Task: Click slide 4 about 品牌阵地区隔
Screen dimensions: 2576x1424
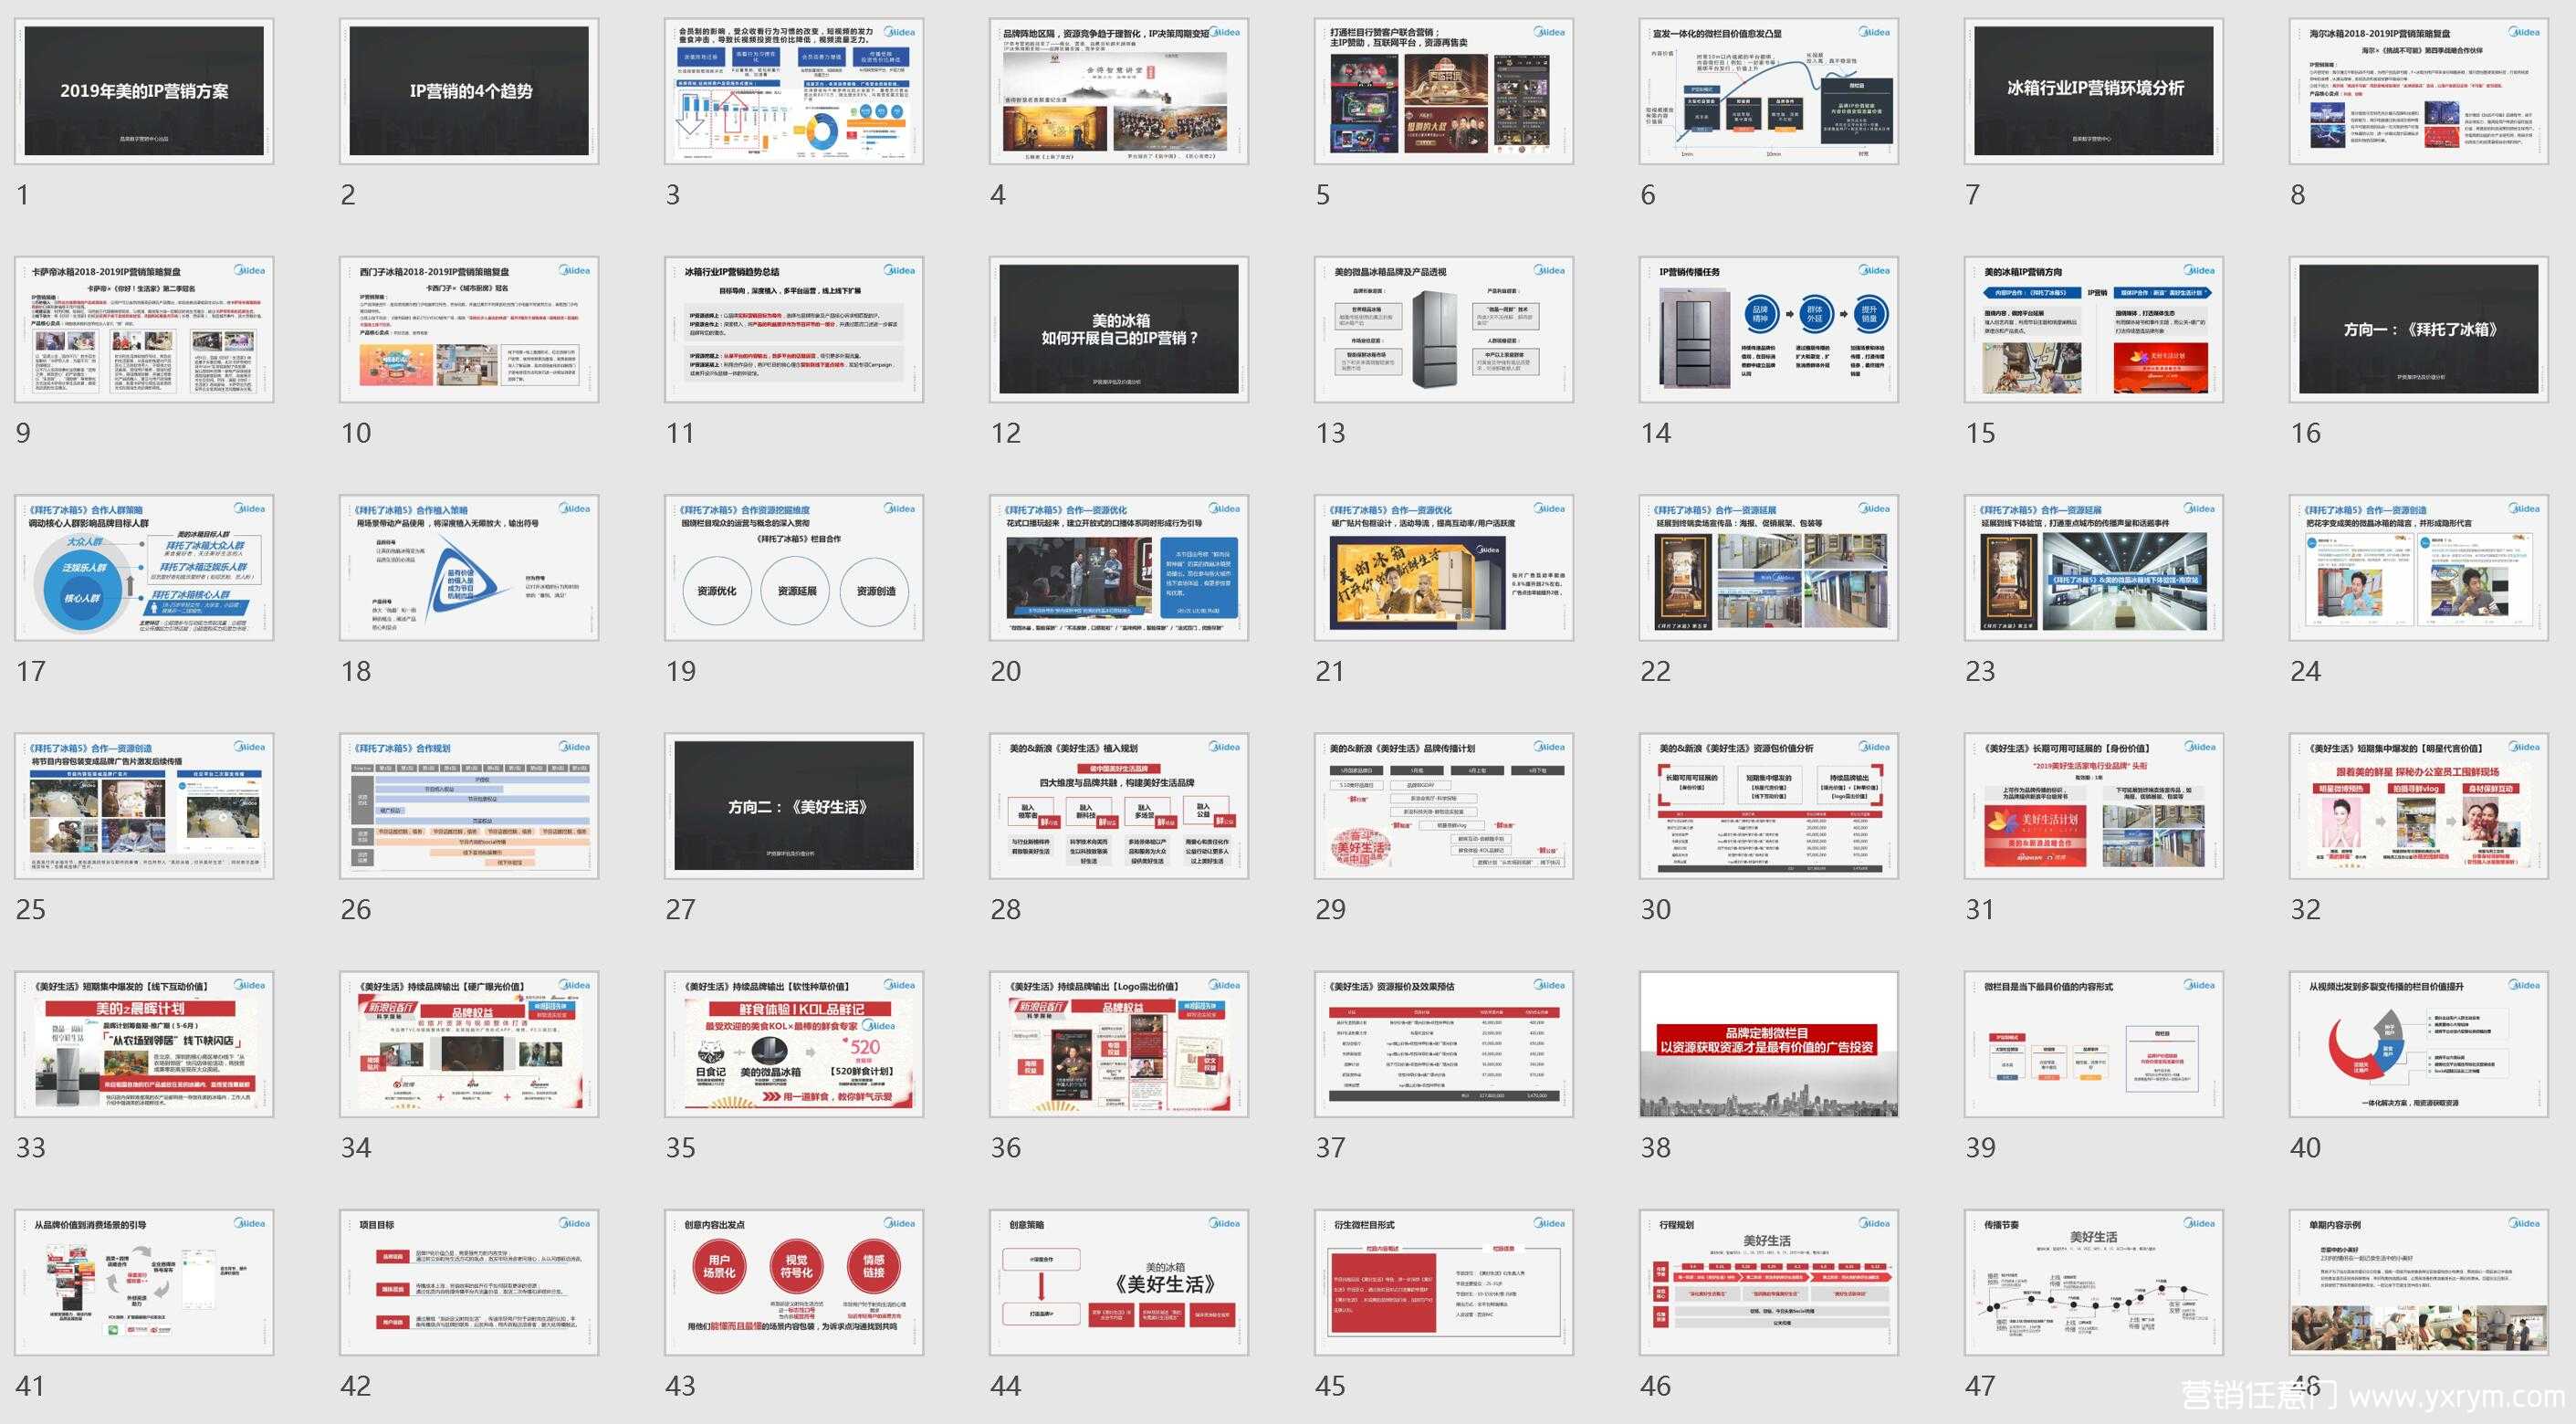Action: 1119,91
